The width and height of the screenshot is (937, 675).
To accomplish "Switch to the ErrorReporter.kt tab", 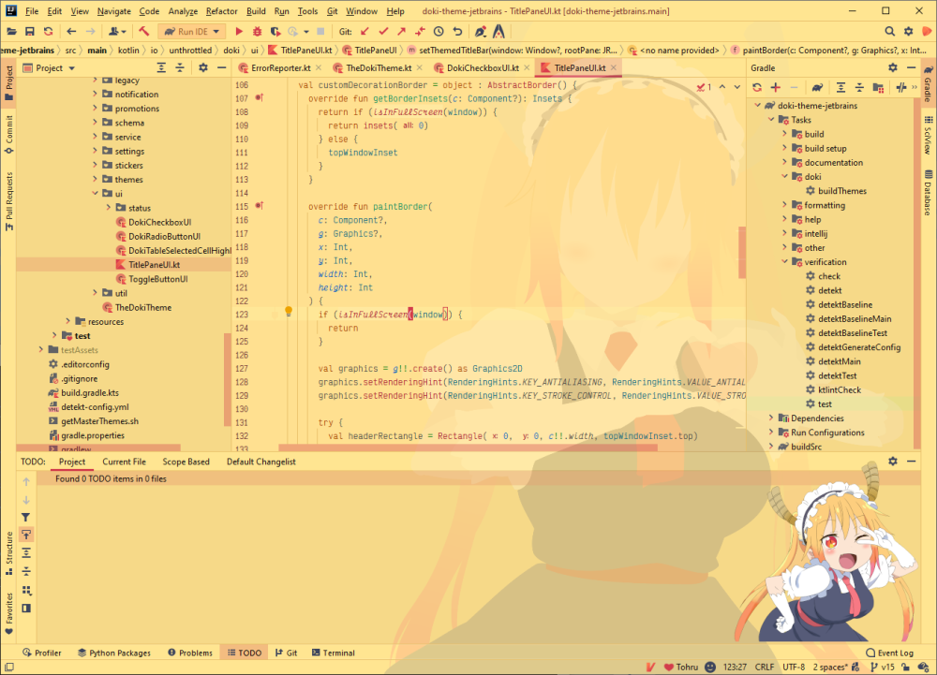I will point(280,68).
